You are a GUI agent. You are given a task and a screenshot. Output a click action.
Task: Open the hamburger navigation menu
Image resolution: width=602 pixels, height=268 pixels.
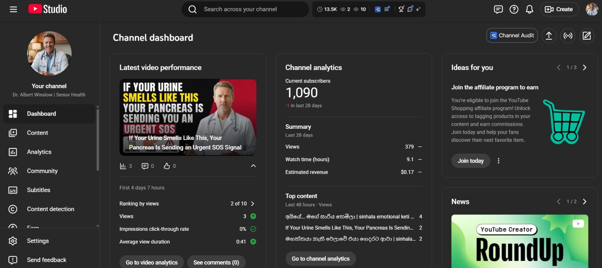pyautogui.click(x=13, y=9)
